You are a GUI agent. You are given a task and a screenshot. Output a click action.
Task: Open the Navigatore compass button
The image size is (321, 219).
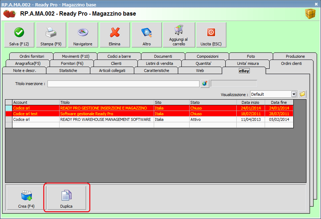pos(83,35)
